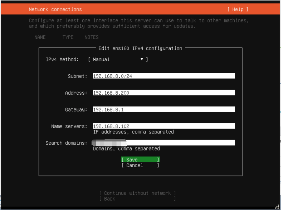The image size is (281, 210).
Task: Click the Edit ens160 IPv4 configuration title
Action: (x=140, y=48)
